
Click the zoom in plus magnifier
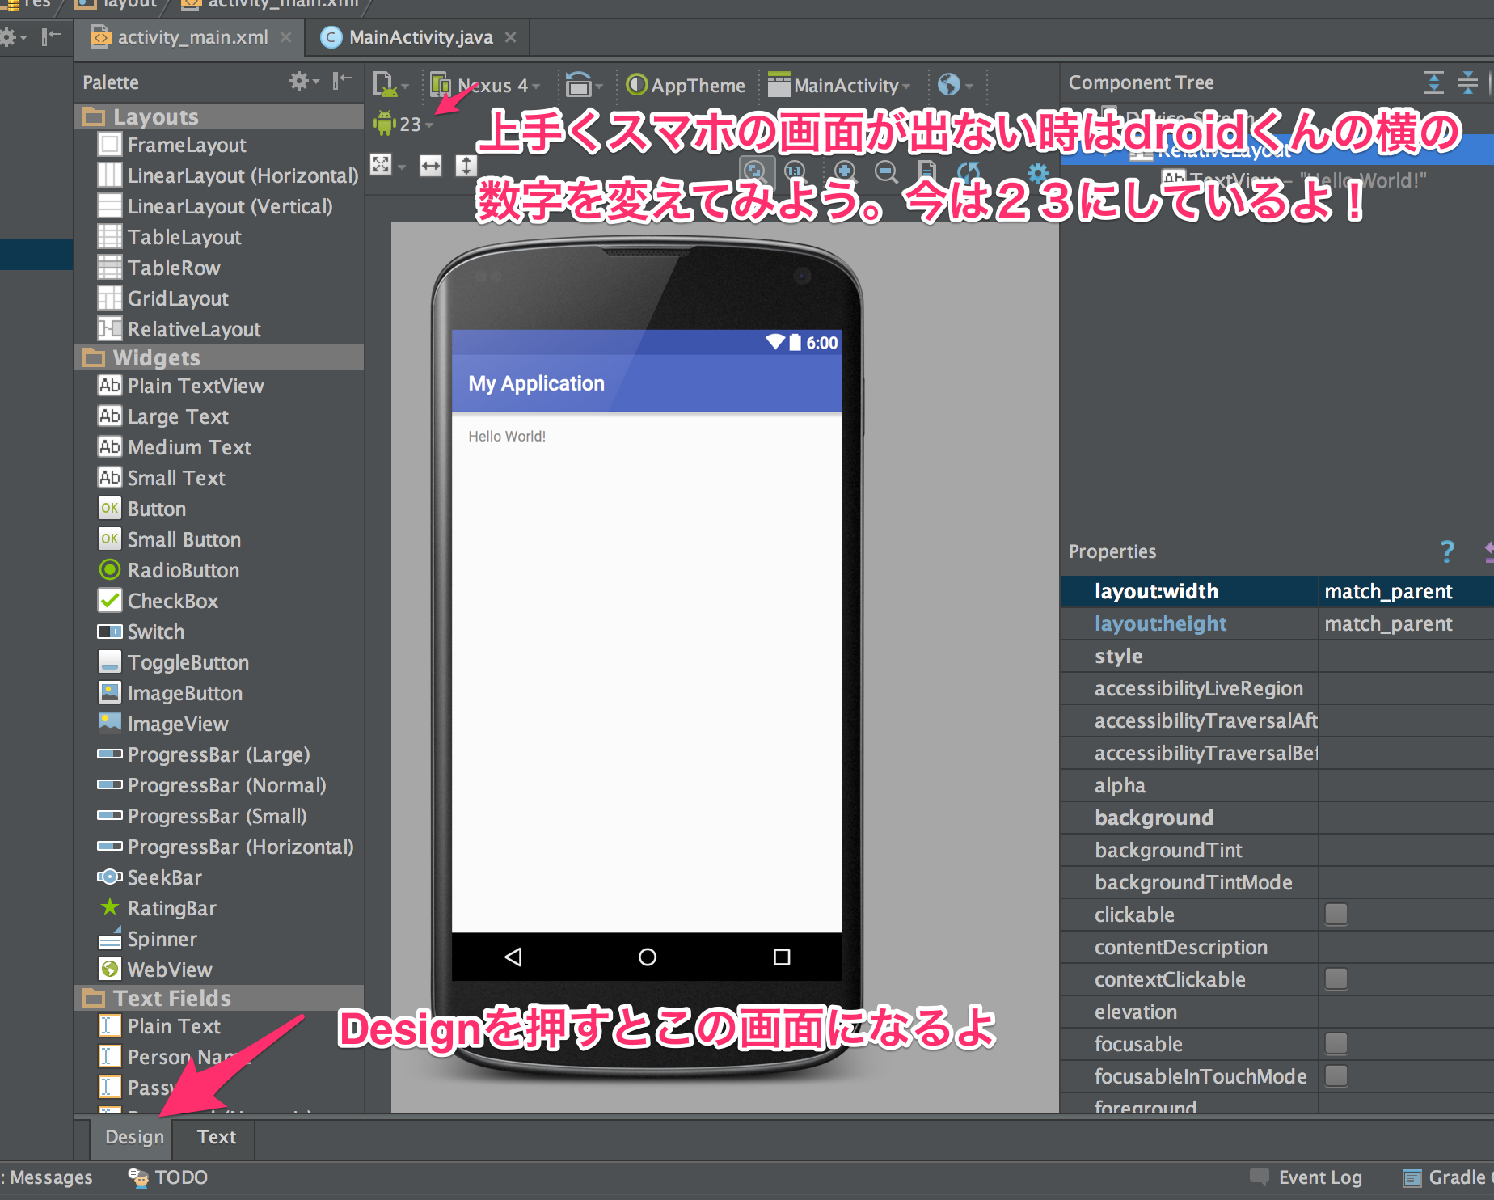click(845, 171)
